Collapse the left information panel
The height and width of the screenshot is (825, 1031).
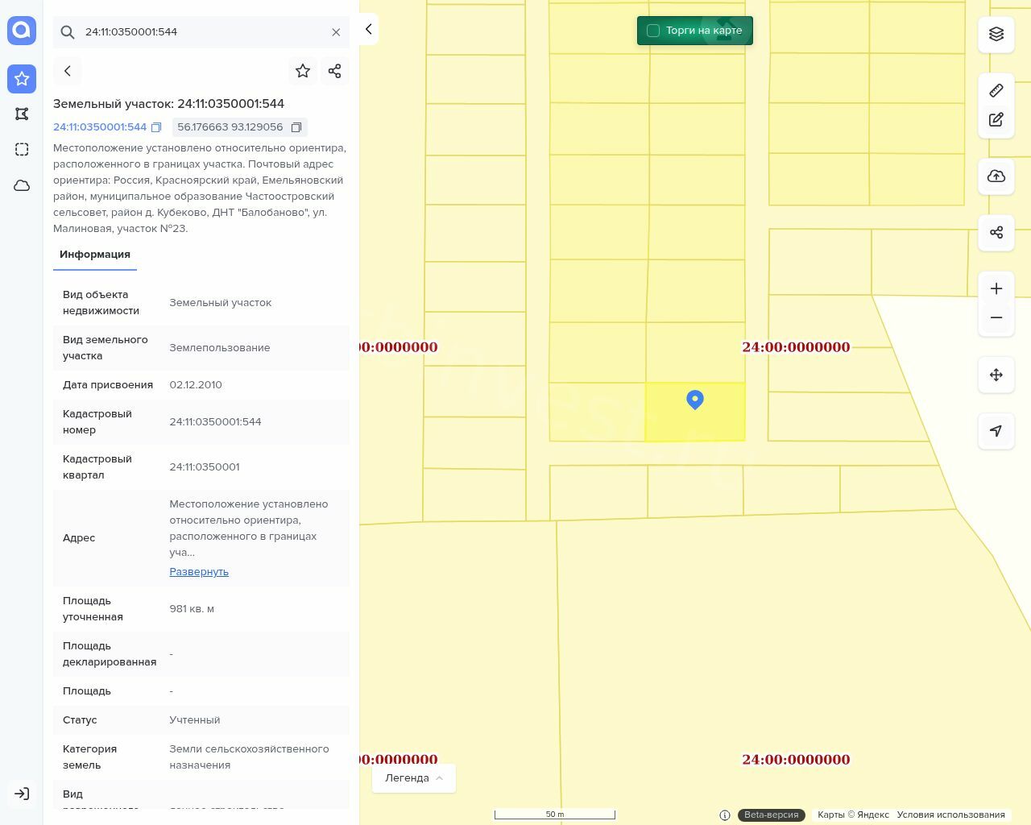tap(368, 29)
